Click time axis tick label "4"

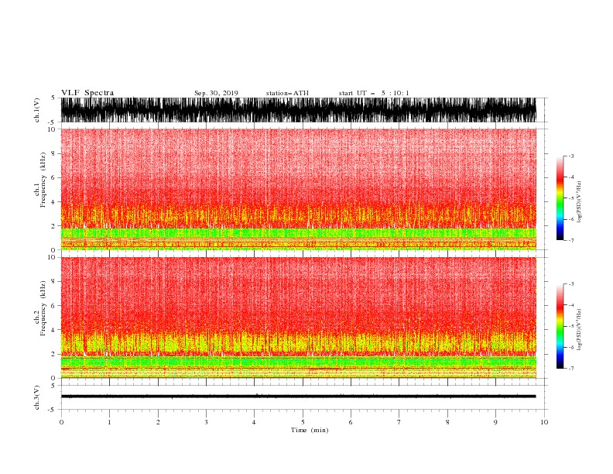(x=254, y=422)
